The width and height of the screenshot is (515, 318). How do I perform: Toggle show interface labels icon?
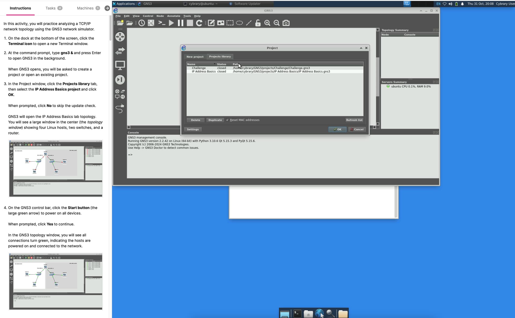(151, 23)
